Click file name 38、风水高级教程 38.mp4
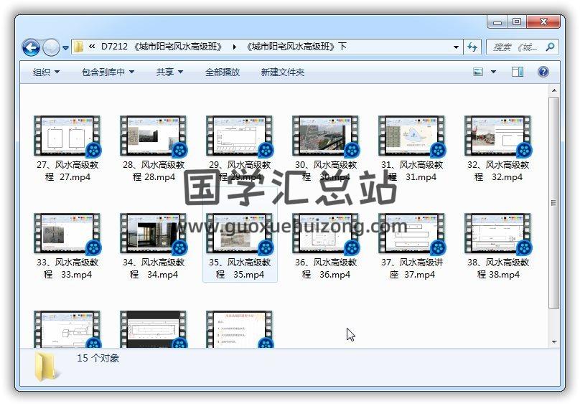The height and width of the screenshot is (406, 580). pos(498,268)
